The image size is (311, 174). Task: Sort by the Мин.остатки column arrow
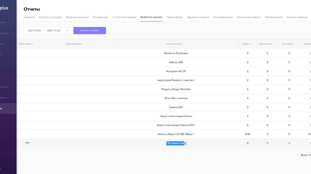point(274,44)
